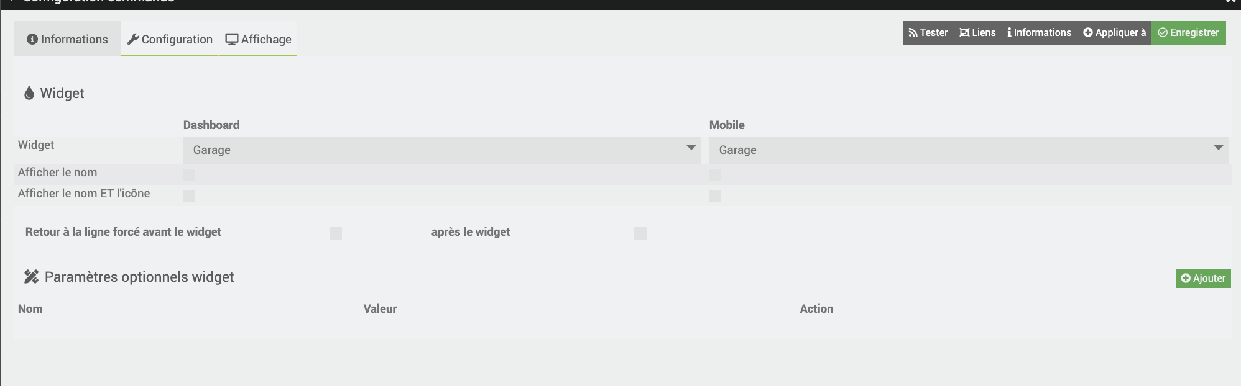Click the monitor icon on Affichage tab
The image size is (1241, 386).
232,39
